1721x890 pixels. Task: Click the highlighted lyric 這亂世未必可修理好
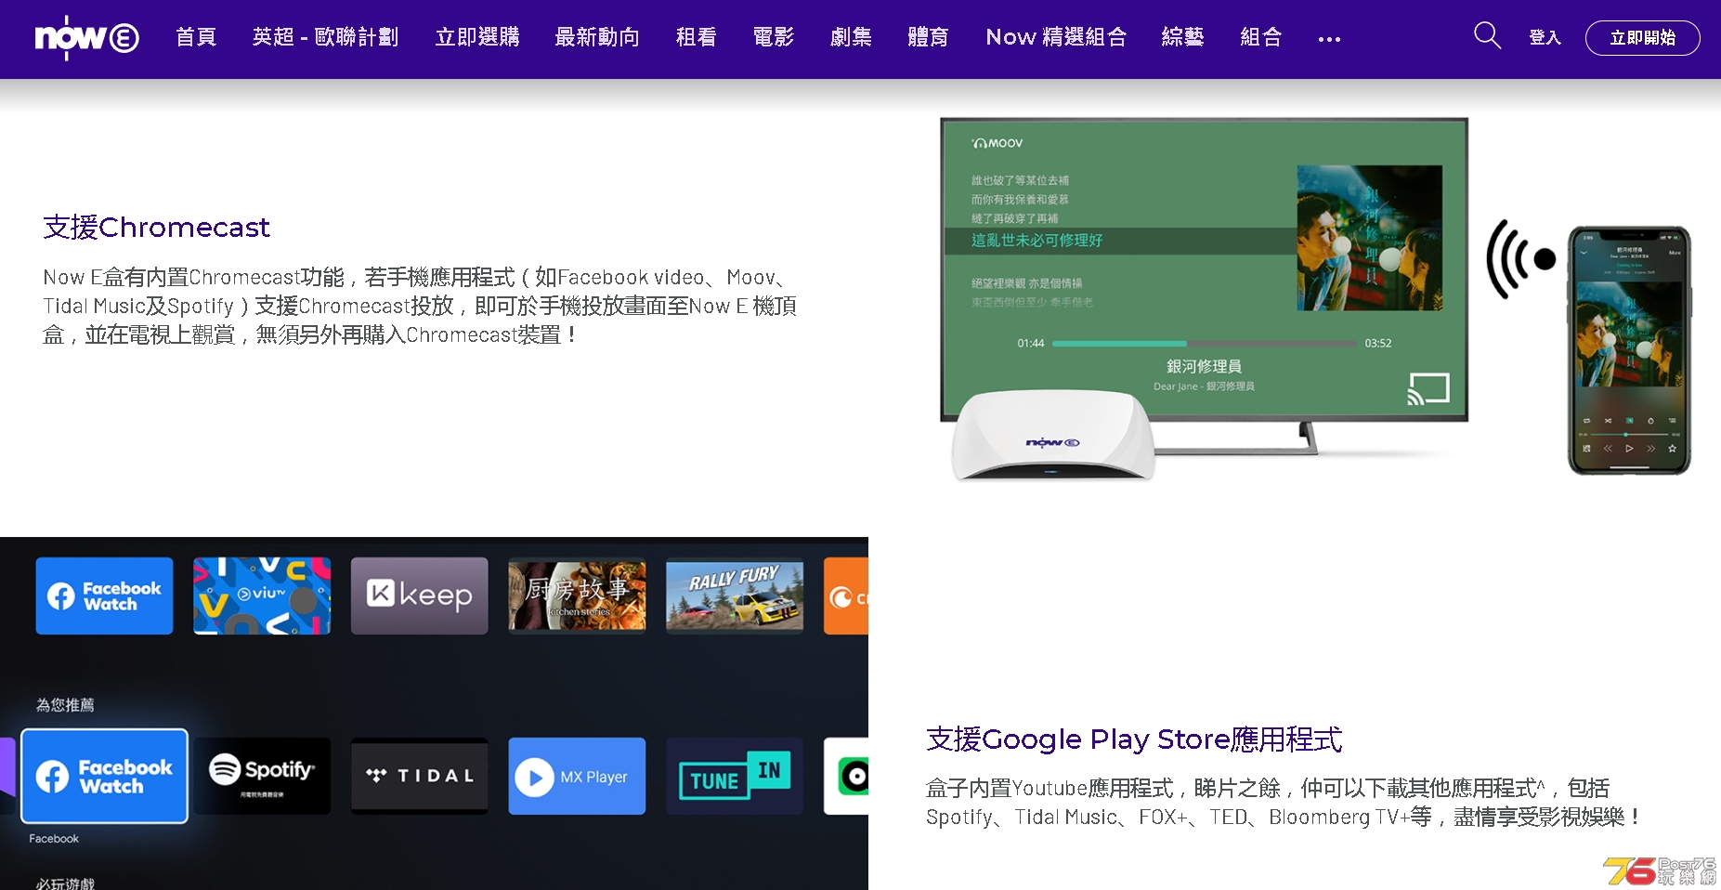point(1037,241)
